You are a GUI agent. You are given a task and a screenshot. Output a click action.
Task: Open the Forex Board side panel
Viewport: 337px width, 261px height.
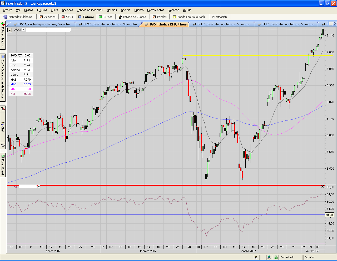(x=3, y=165)
